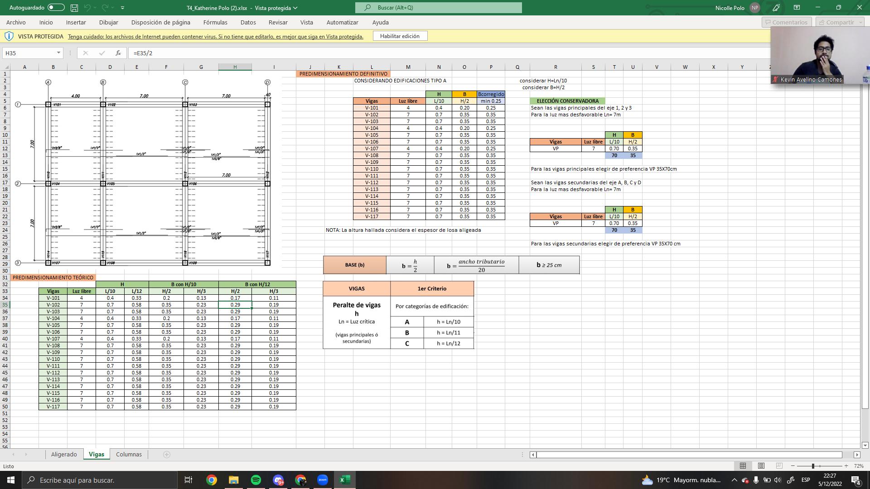Click the Save icon in the title bar
Screen dimensions: 870x489
[x=74, y=8]
